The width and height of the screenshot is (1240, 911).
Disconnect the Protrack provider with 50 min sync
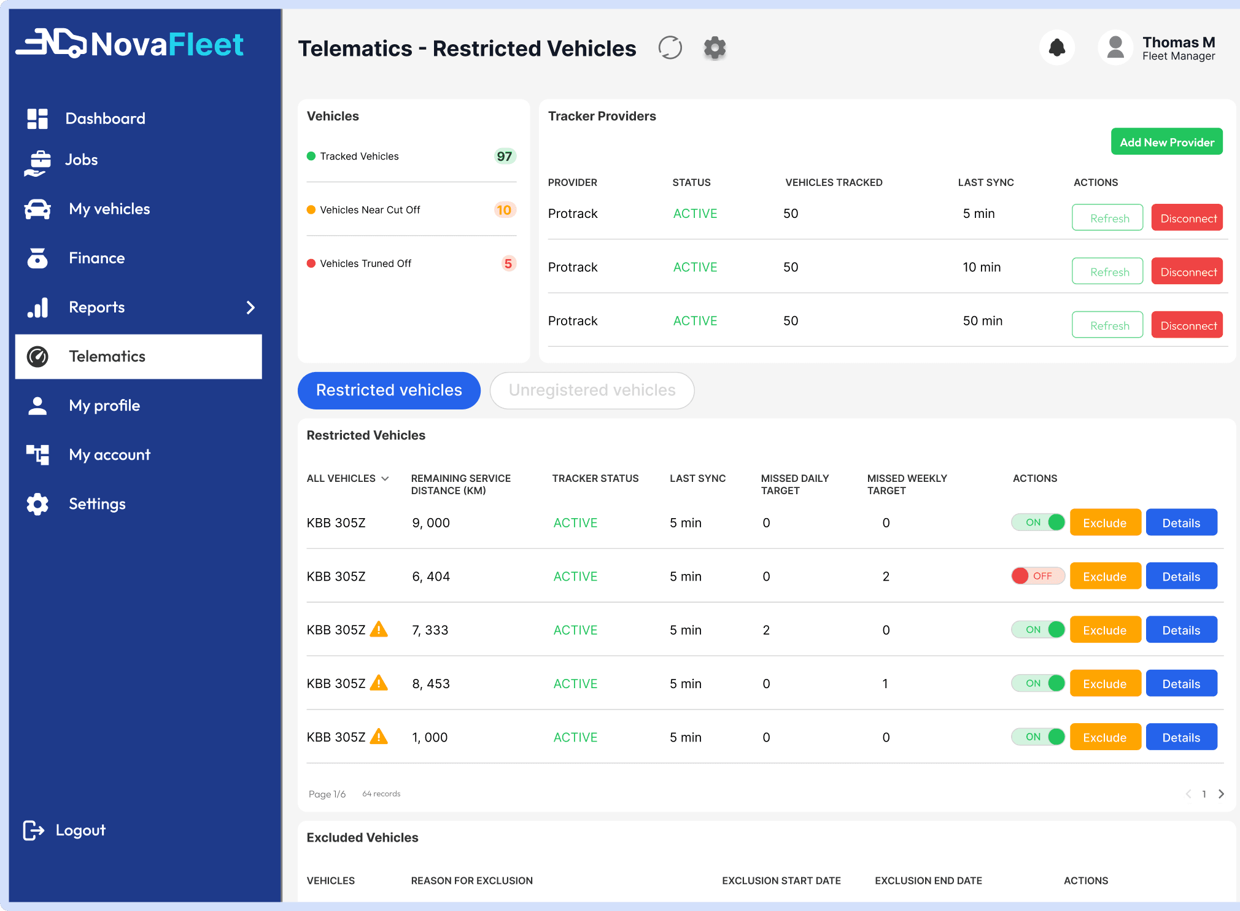tap(1187, 325)
